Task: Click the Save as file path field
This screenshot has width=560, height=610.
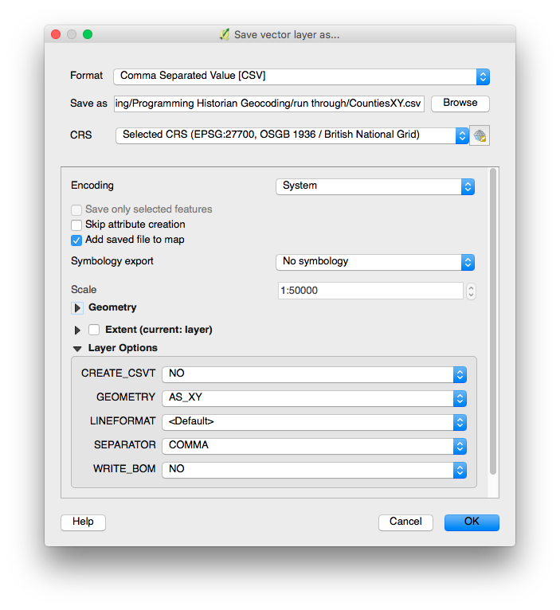Action: pos(269,104)
